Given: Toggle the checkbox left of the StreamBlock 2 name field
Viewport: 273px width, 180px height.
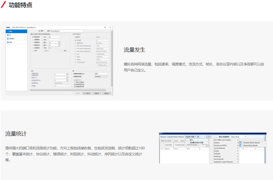Looking at the screenshot, I should pyautogui.click(x=39, y=31).
